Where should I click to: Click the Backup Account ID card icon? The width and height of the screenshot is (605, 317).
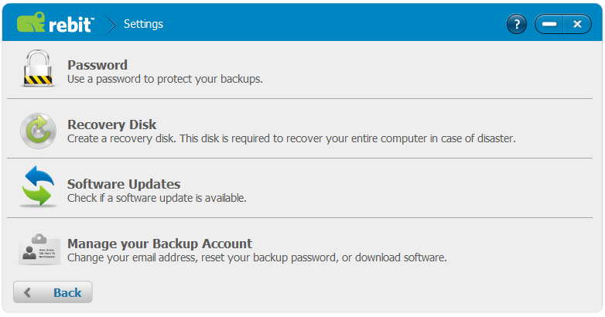coord(39,249)
